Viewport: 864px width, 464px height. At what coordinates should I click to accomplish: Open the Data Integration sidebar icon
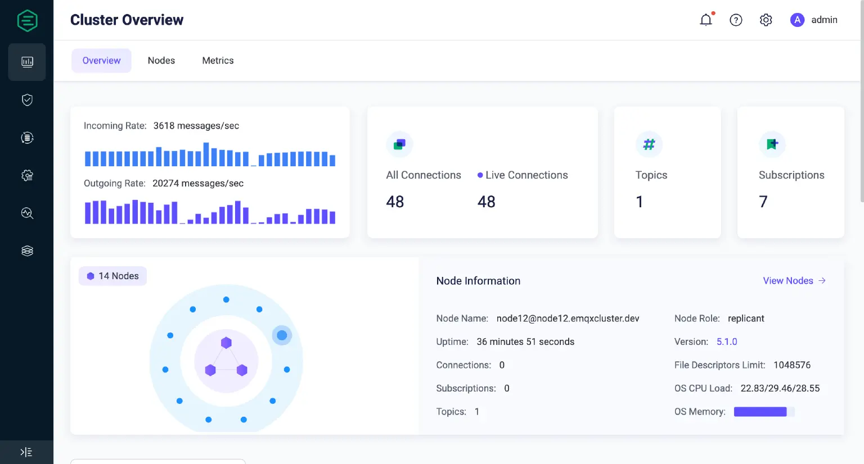pyautogui.click(x=26, y=137)
